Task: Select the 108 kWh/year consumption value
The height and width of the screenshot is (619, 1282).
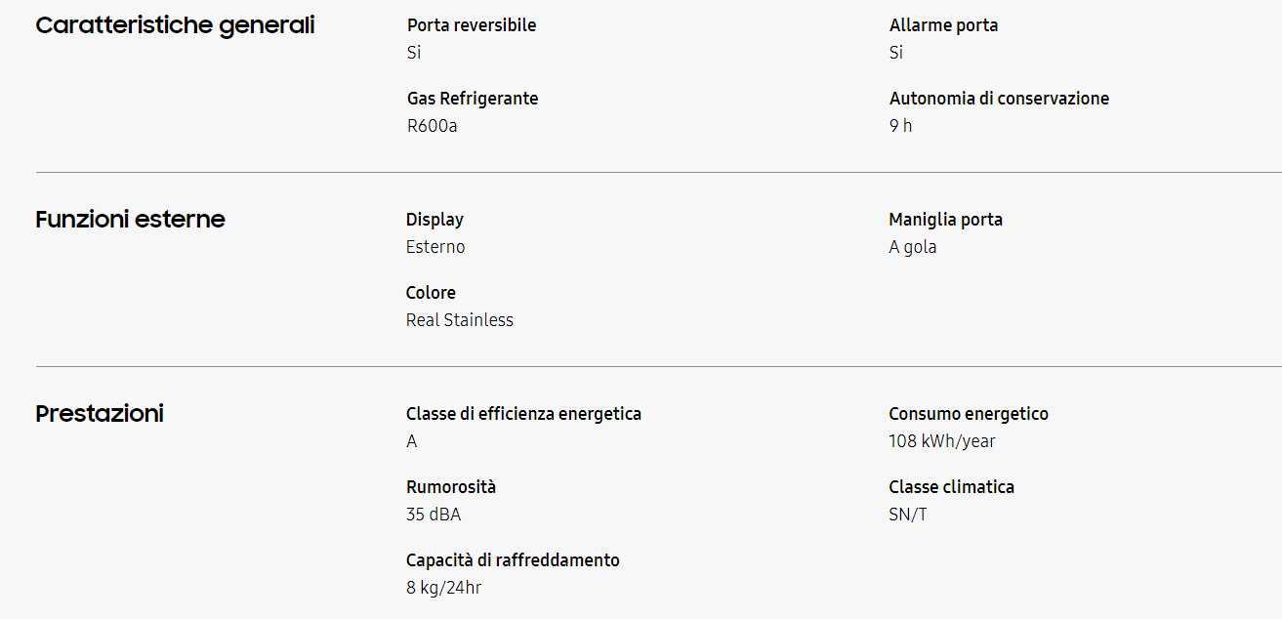Action: pos(941,441)
